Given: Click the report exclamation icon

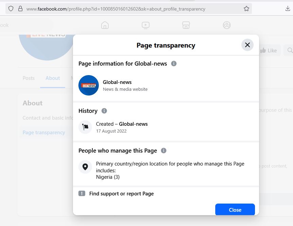Looking at the screenshot, I should coord(82,193).
